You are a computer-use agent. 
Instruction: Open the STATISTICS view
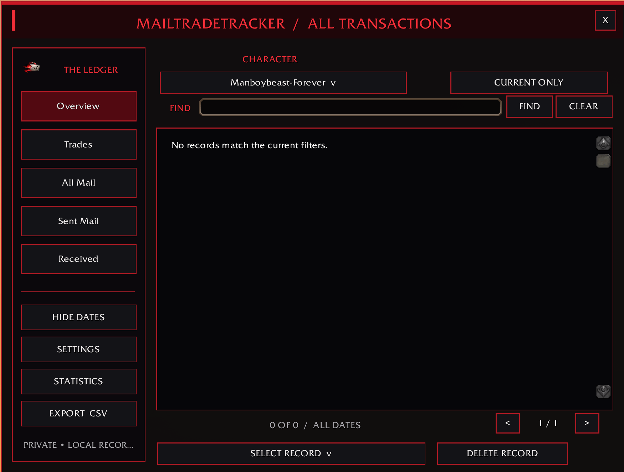pos(78,381)
